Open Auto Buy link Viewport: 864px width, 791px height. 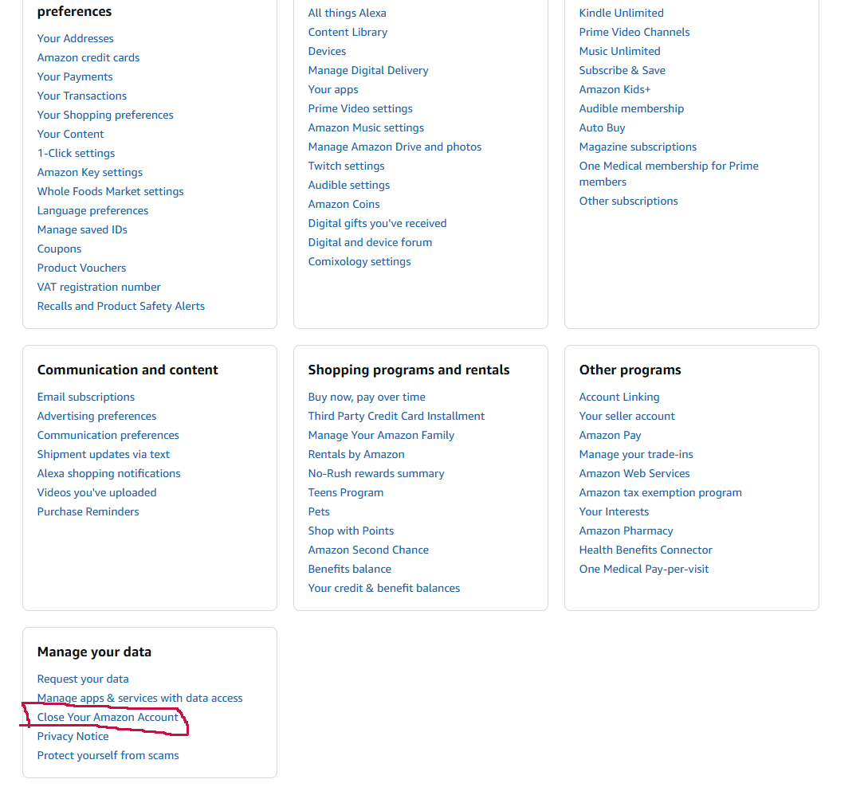[x=603, y=127]
